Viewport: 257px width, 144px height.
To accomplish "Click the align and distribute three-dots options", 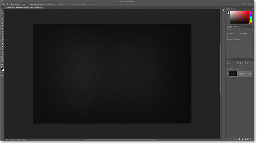I will (70, 4).
